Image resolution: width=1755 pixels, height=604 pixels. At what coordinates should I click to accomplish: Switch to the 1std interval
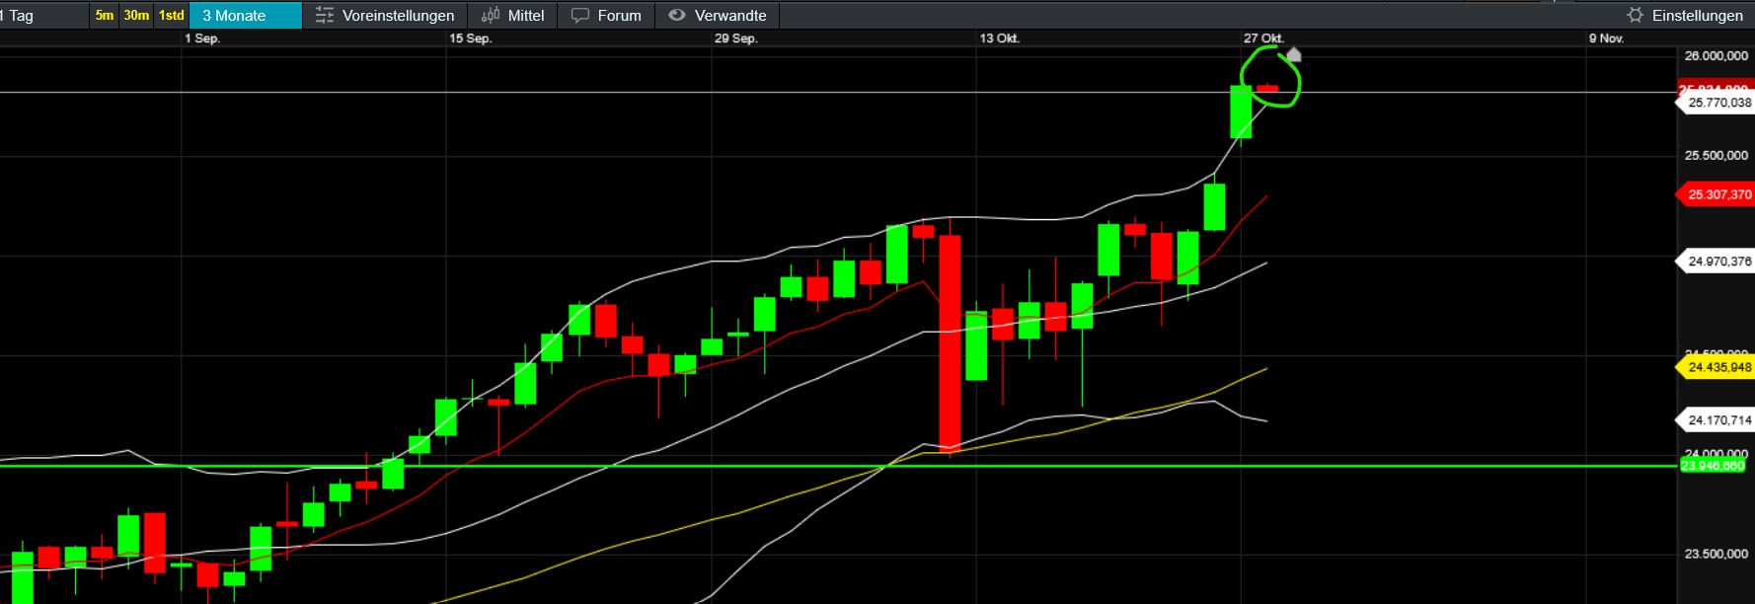(x=172, y=15)
